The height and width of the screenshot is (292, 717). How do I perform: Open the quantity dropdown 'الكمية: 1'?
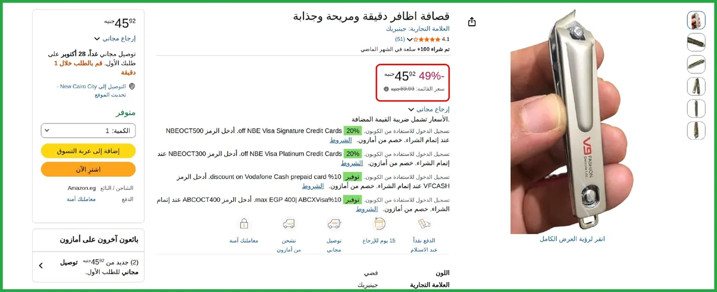coord(88,131)
